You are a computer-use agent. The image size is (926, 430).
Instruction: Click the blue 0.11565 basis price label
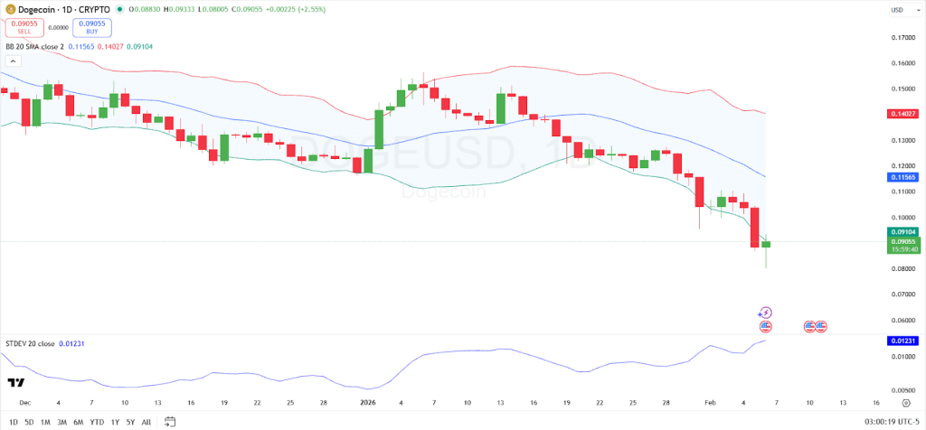pyautogui.click(x=902, y=178)
